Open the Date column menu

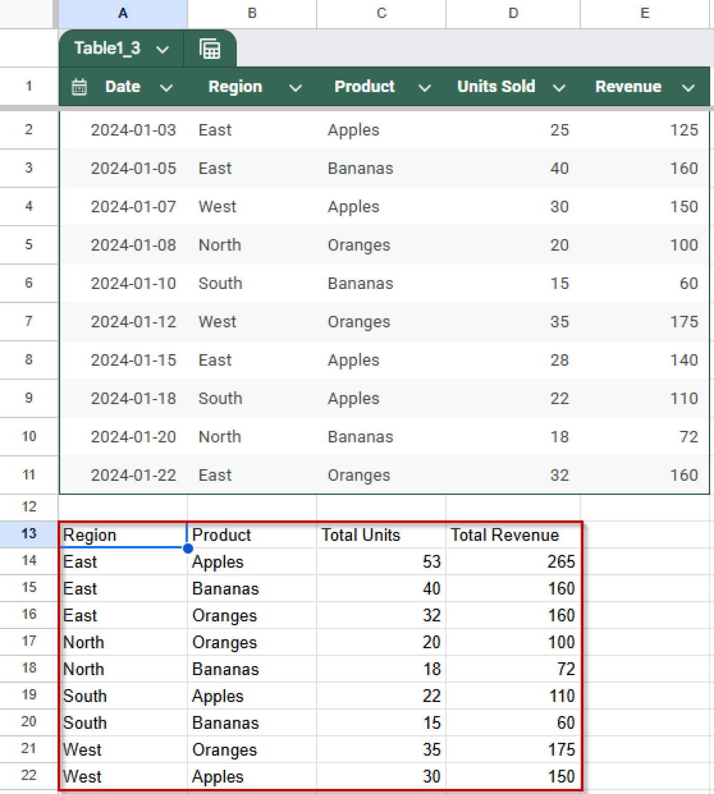coord(167,88)
